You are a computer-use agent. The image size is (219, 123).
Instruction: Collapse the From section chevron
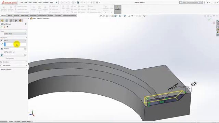[x=26, y=31]
